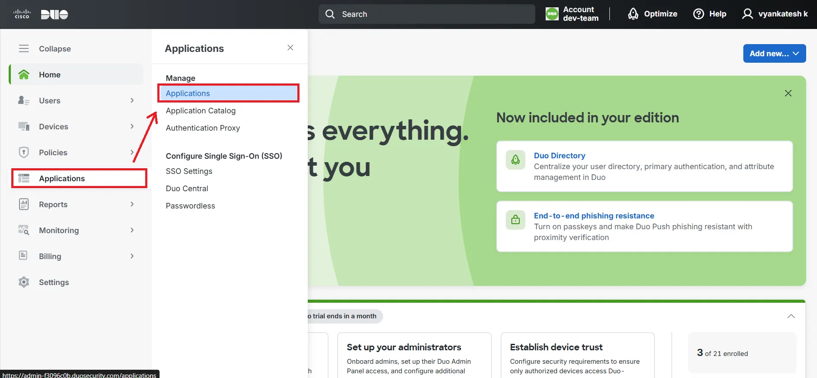Expand the Devices submenu chevron
Image resolution: width=817 pixels, height=378 pixels.
132,126
